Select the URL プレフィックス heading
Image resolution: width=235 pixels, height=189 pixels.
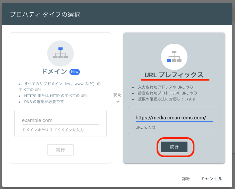click(x=174, y=75)
